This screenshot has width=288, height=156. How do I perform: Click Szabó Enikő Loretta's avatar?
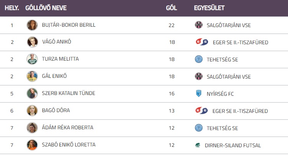[x=32, y=145]
